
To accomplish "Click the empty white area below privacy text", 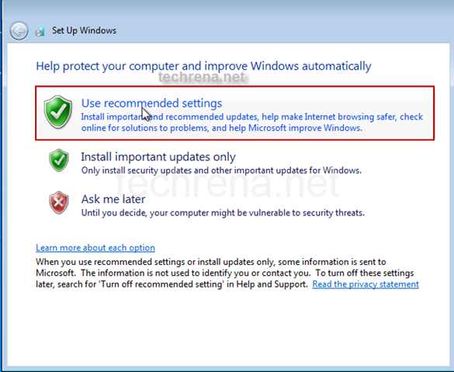I will click(x=228, y=326).
